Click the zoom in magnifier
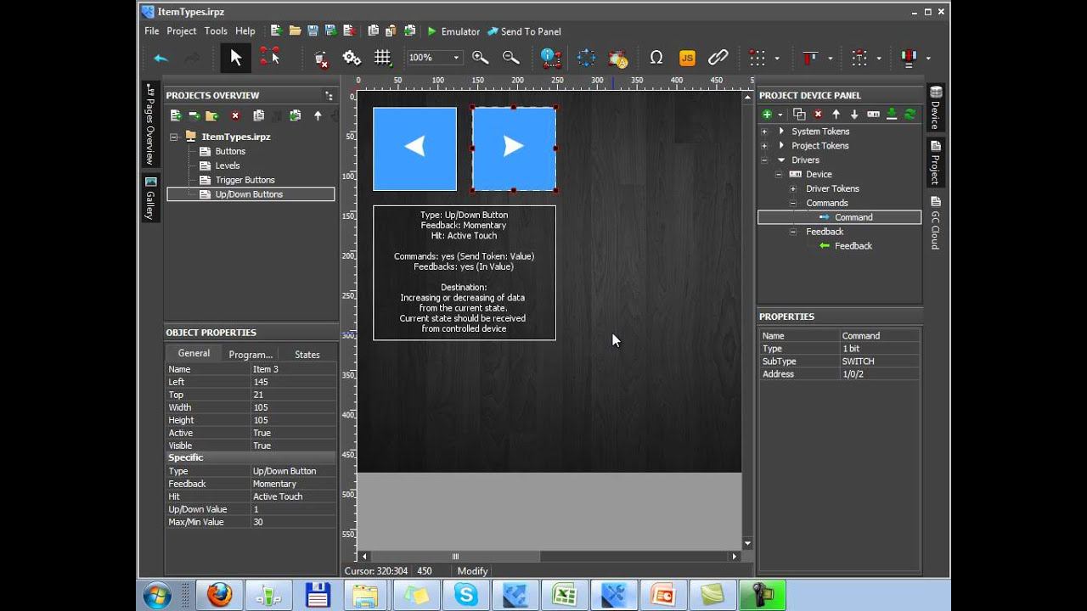 (x=480, y=58)
